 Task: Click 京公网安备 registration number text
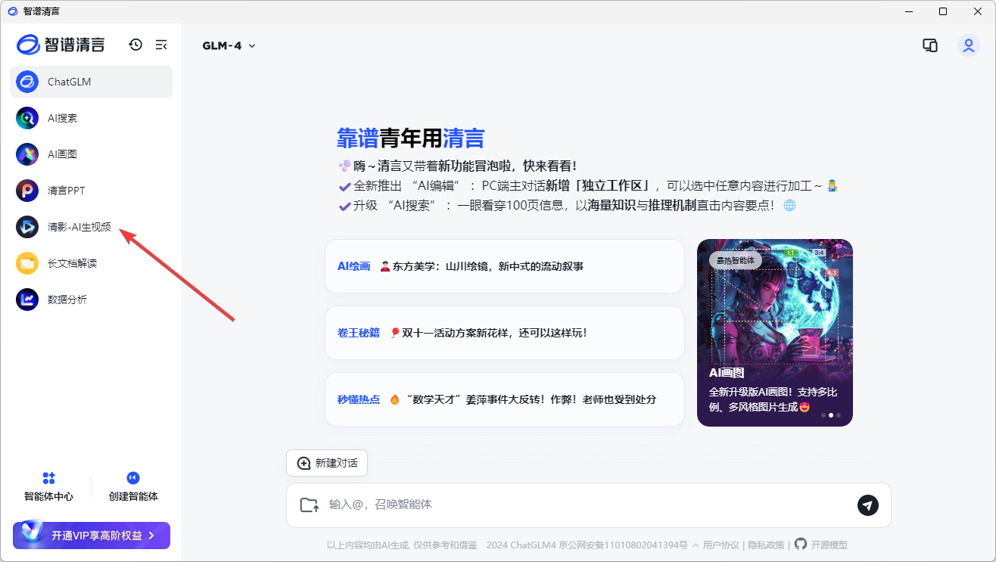coord(623,545)
